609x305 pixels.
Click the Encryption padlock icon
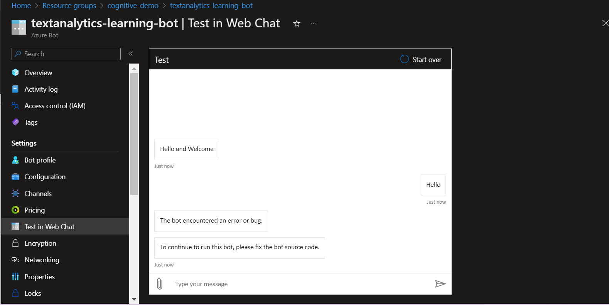pos(15,243)
